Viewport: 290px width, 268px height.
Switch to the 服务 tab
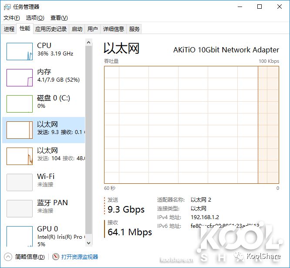(x=134, y=29)
